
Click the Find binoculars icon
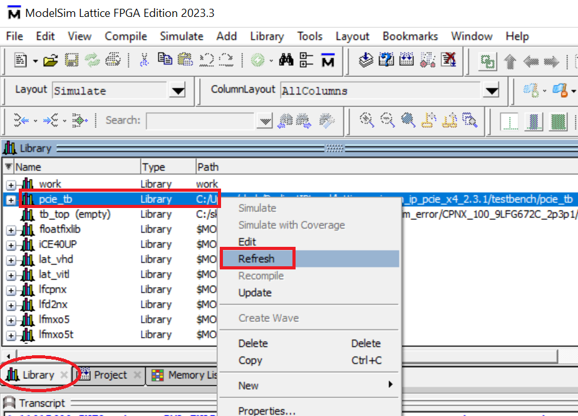tap(286, 60)
